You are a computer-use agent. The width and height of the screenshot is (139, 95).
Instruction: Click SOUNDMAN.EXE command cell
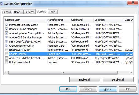81,29
